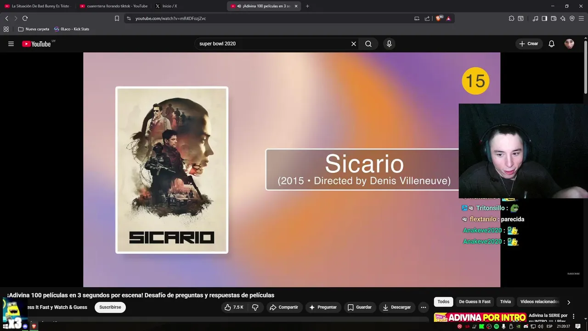
Task: Open the Brave Wallet icon
Action: click(x=554, y=18)
